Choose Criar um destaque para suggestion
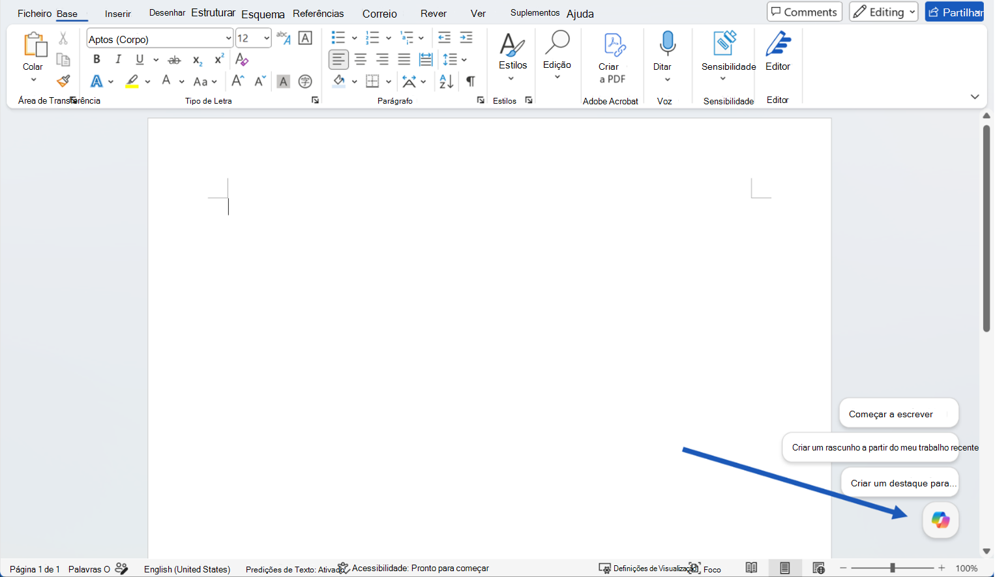Image resolution: width=995 pixels, height=577 pixels. tap(900, 482)
